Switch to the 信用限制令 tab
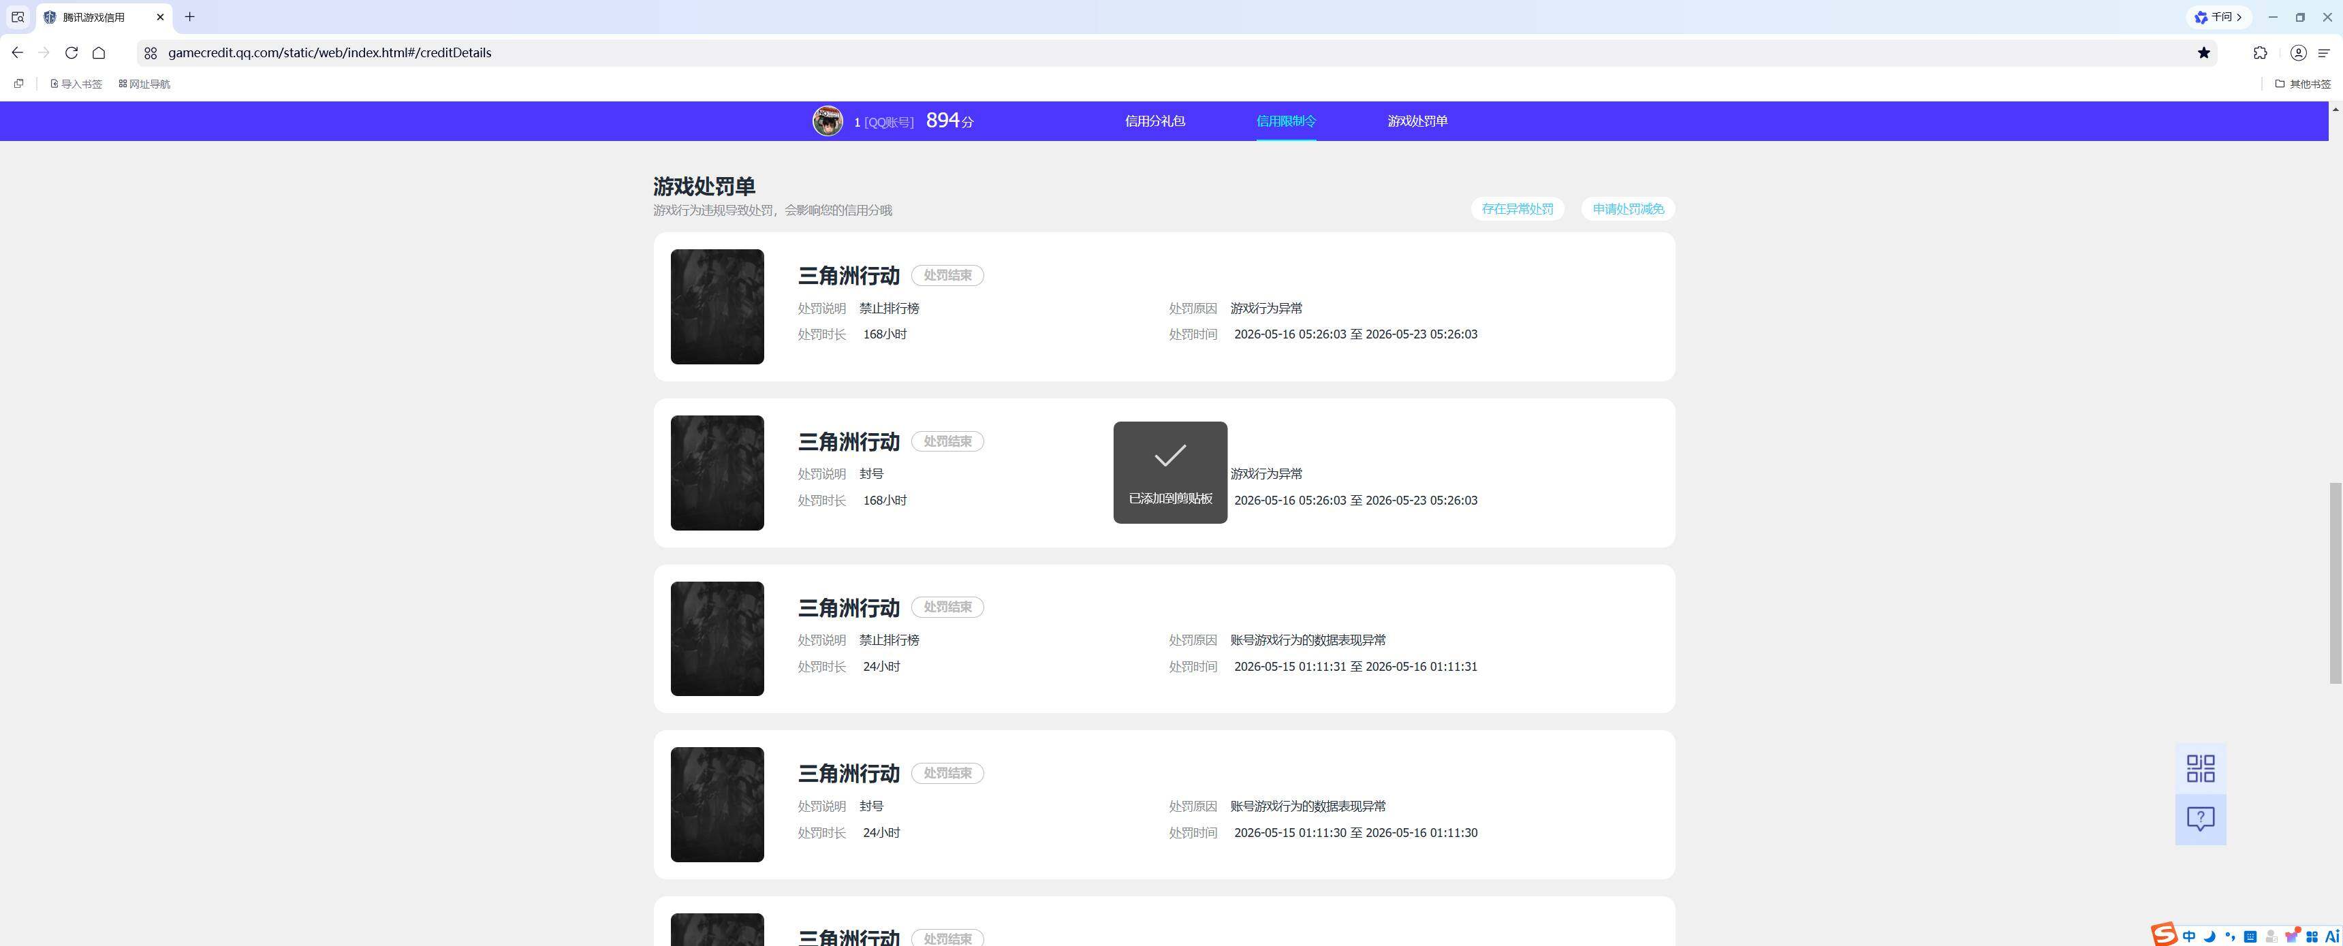This screenshot has width=2343, height=946. pos(1286,121)
